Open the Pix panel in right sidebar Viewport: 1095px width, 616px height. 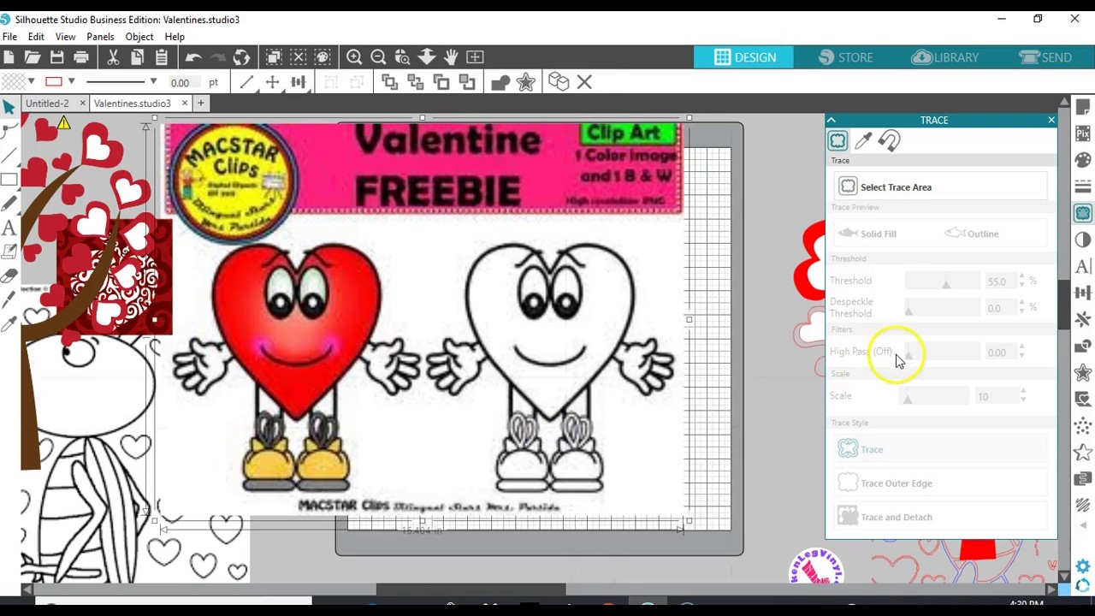[x=1083, y=133]
